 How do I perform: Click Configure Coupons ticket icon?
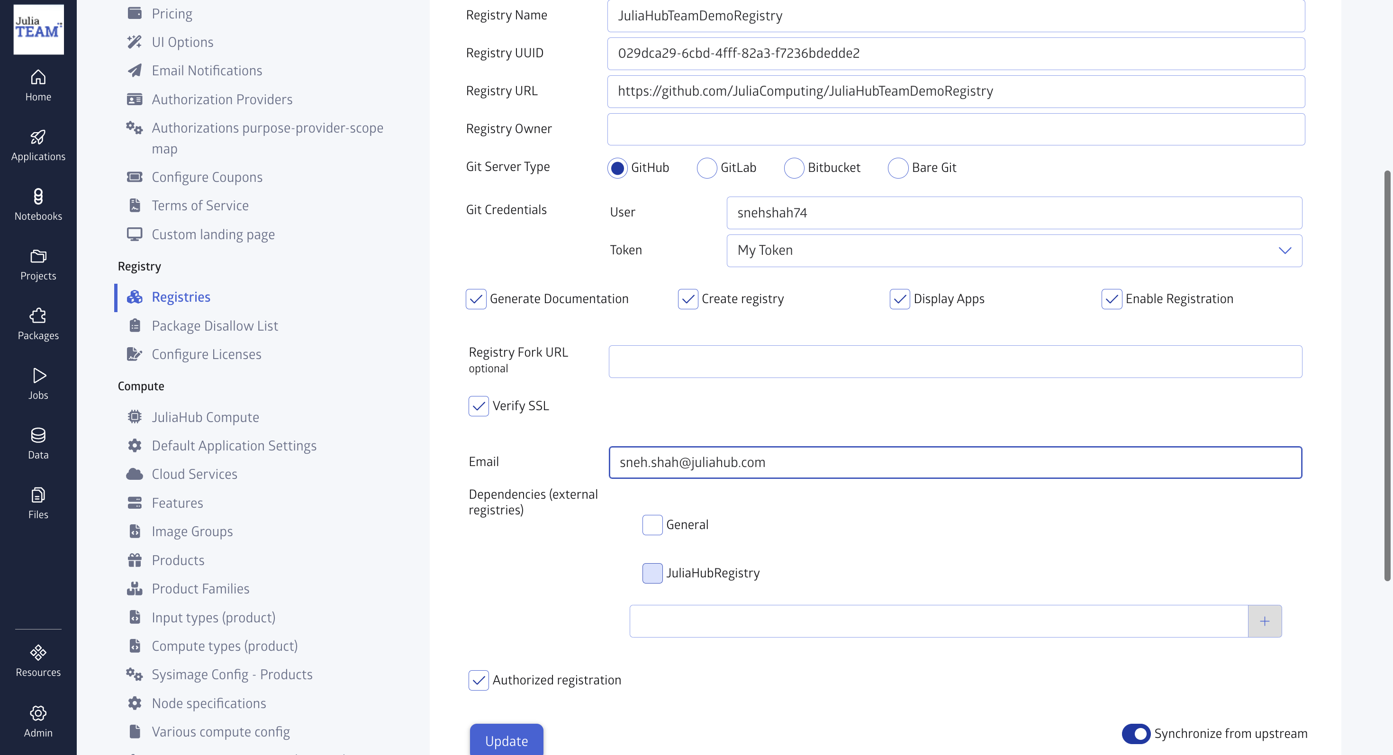(134, 177)
